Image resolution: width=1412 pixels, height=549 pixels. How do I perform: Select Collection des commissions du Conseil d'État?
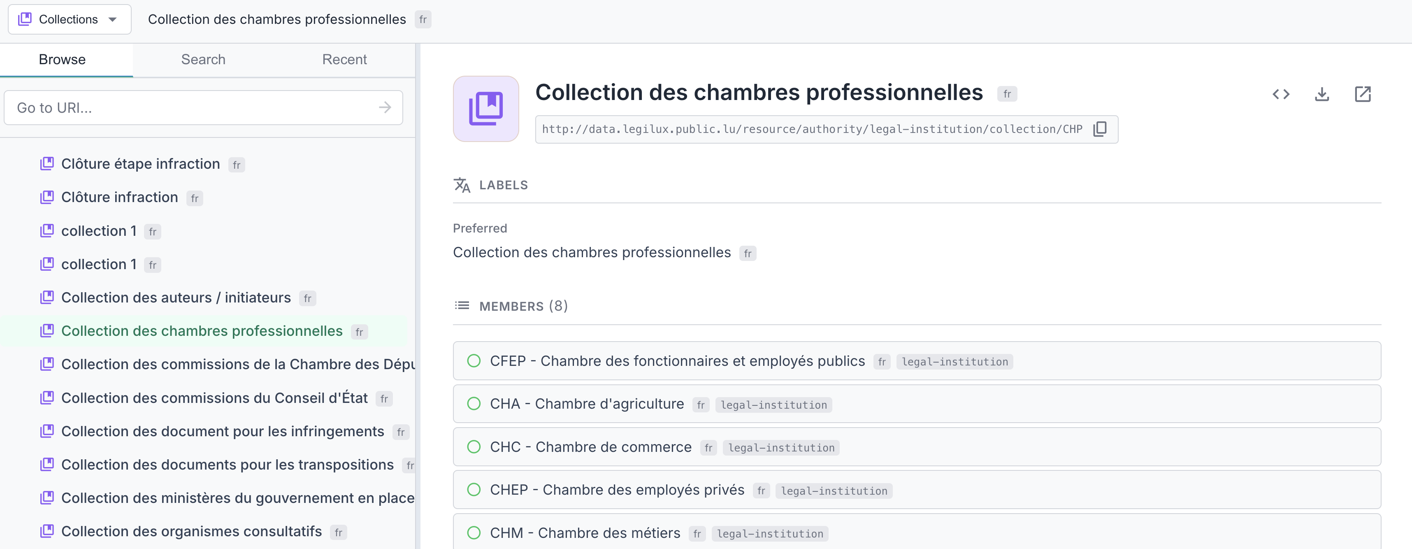click(x=214, y=398)
